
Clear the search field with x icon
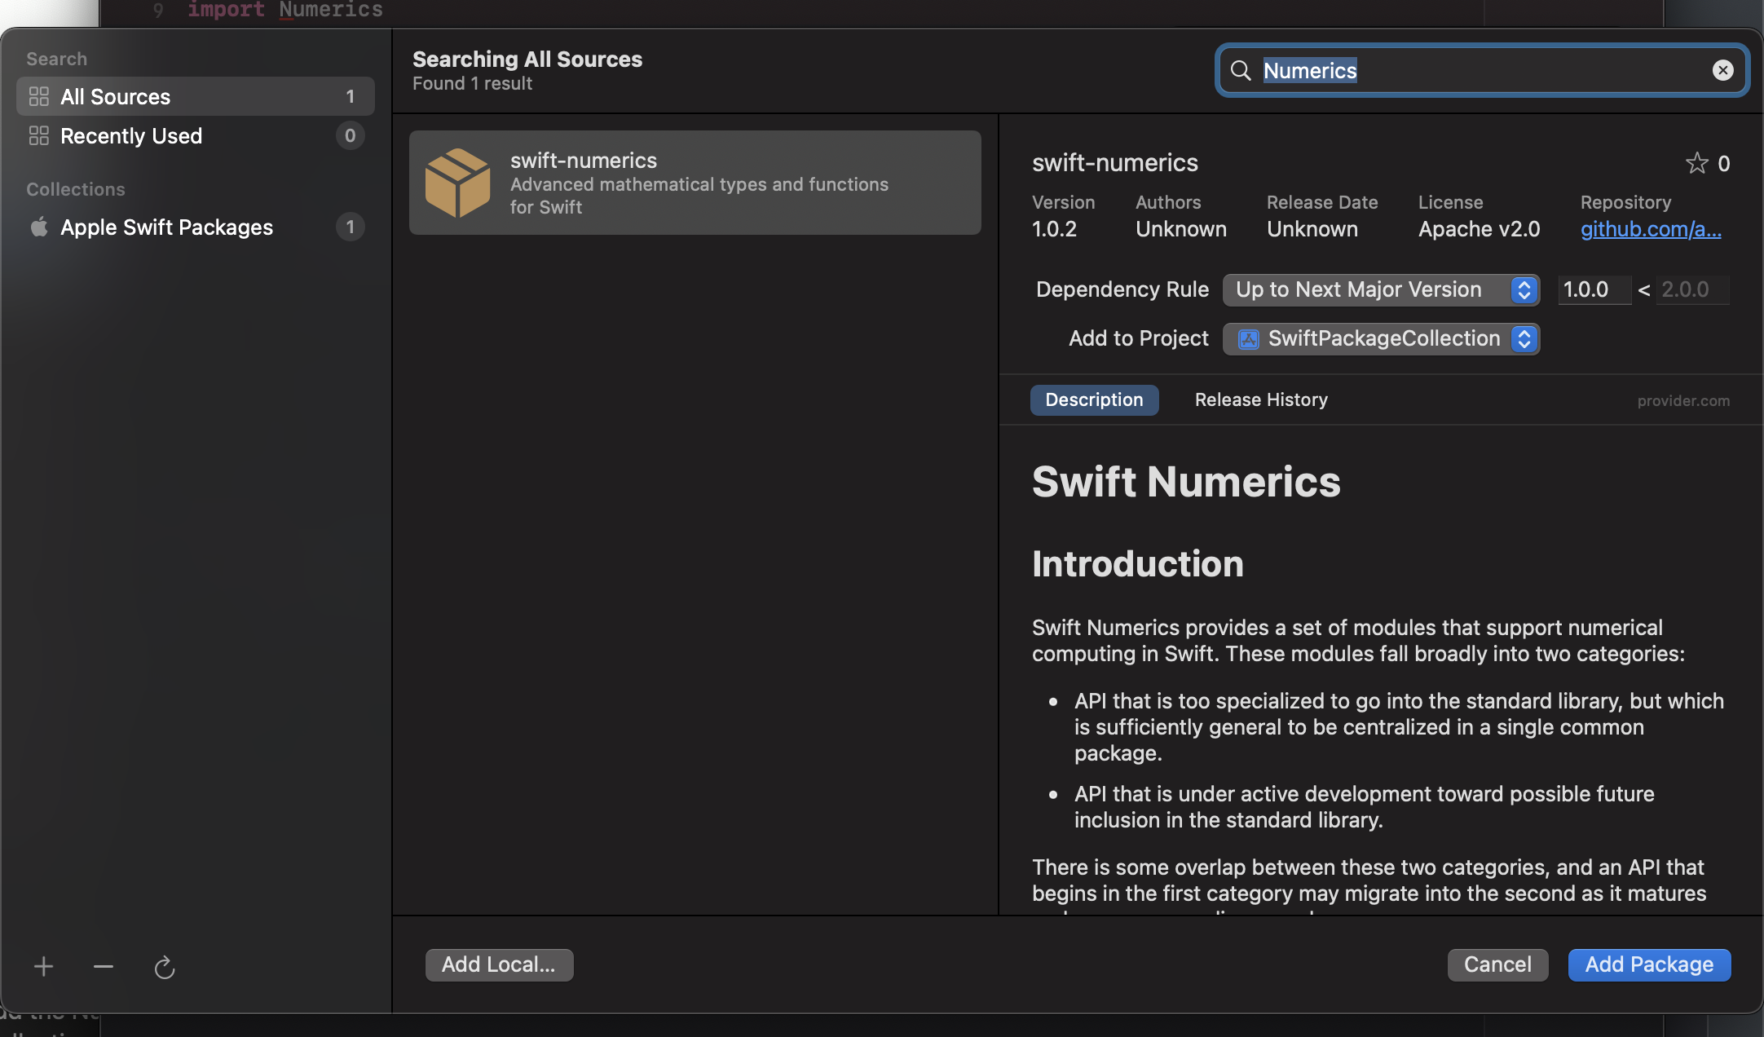(1722, 70)
